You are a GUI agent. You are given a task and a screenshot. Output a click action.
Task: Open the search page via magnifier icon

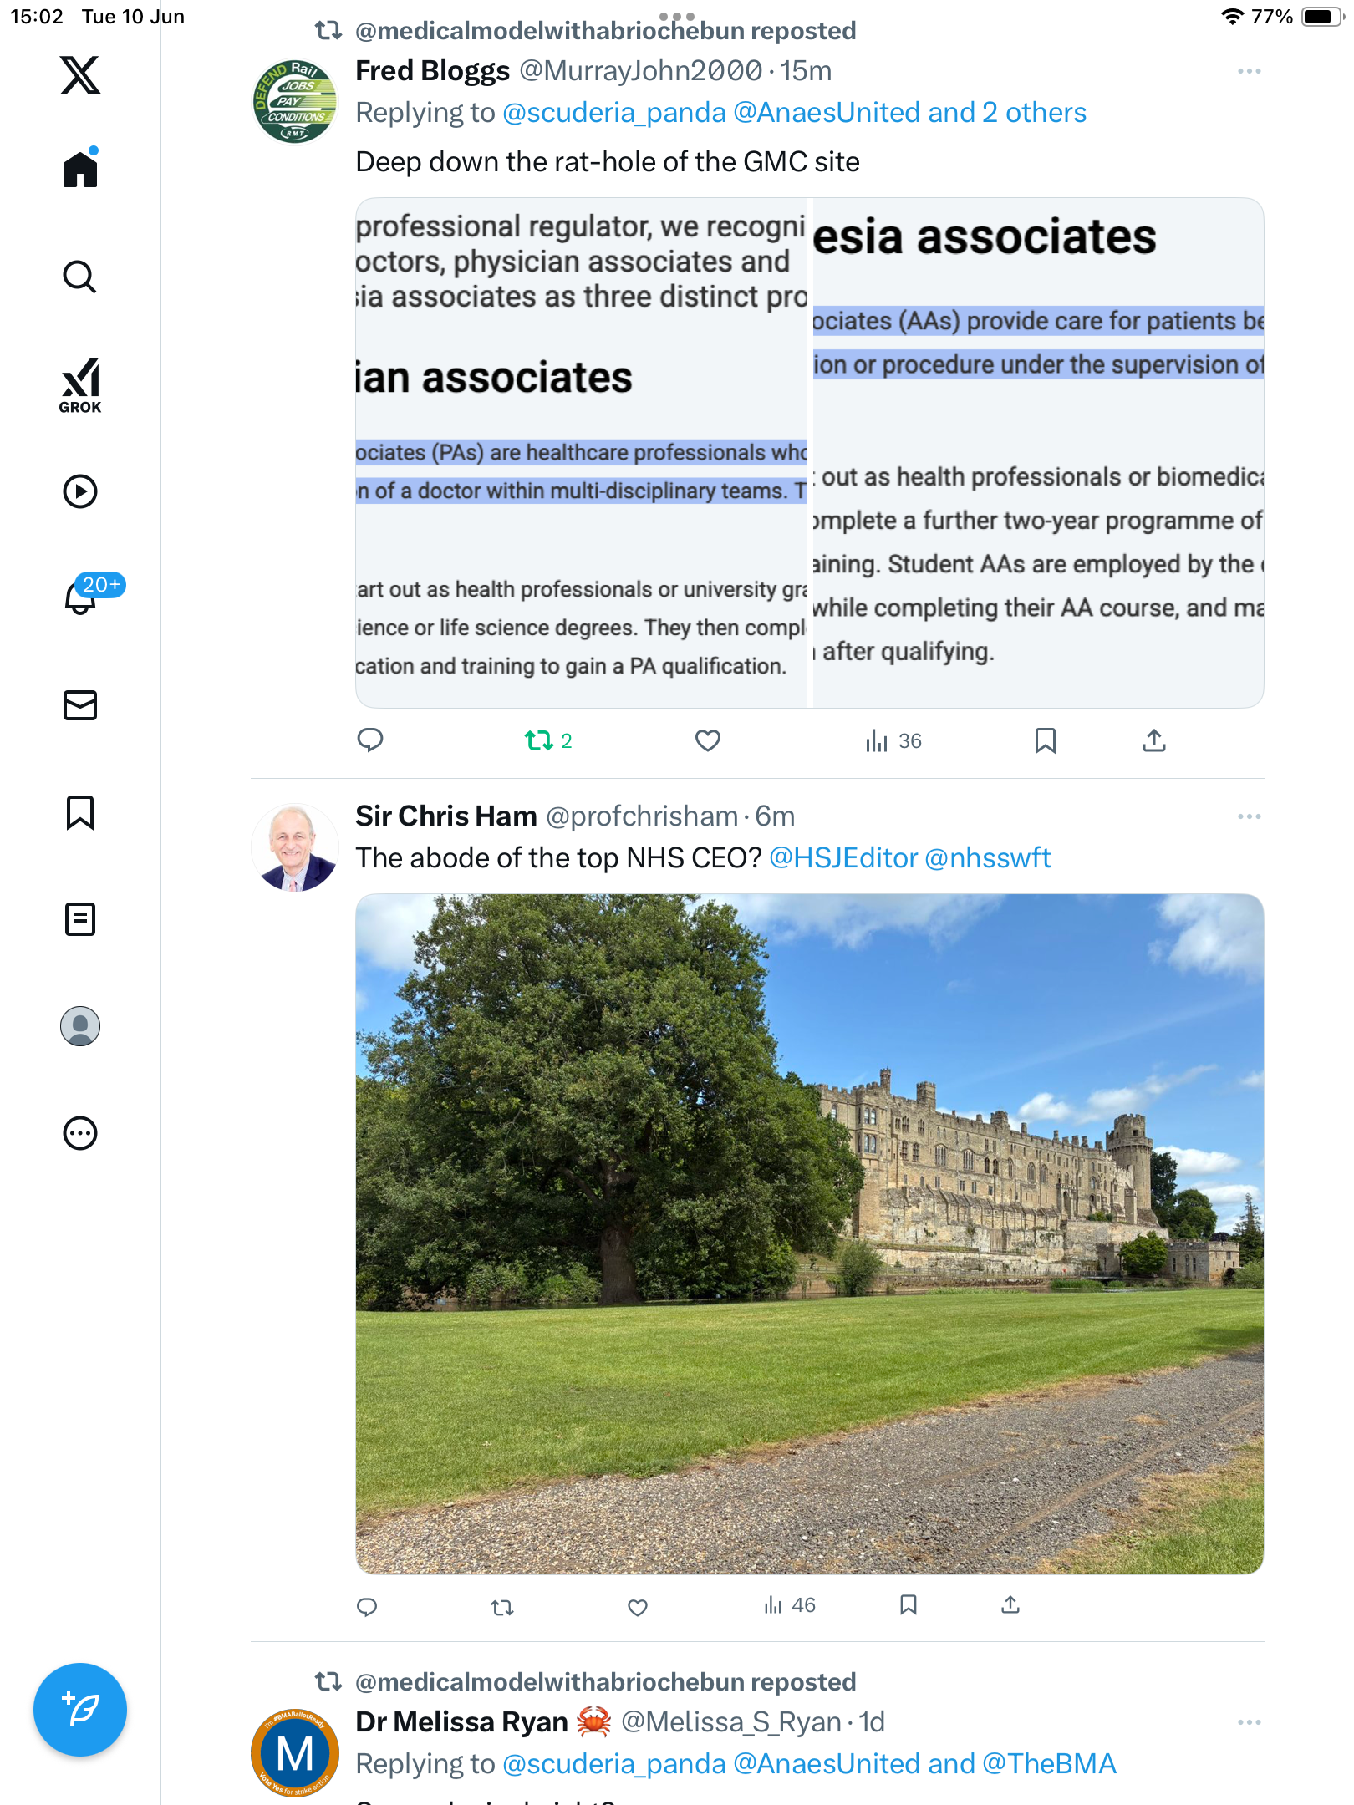(x=80, y=277)
